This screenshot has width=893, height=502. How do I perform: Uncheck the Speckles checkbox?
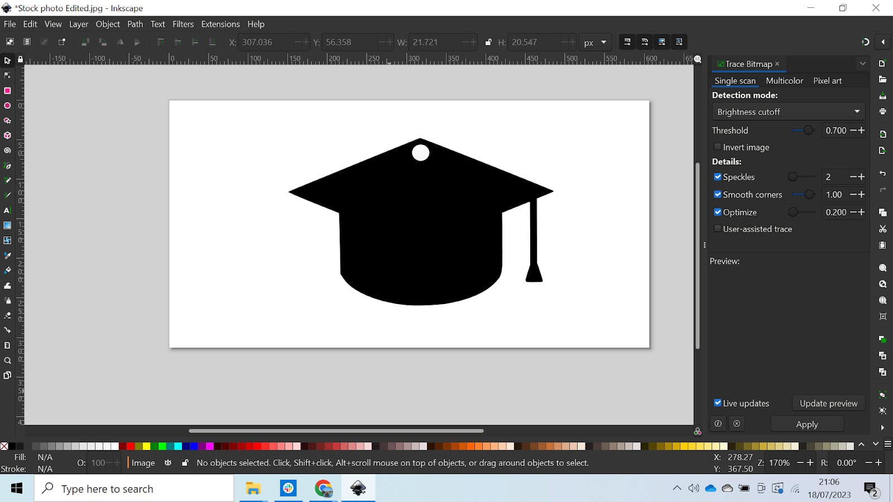coord(718,177)
